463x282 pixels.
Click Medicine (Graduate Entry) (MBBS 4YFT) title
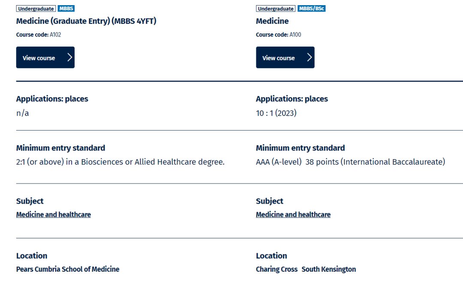[x=86, y=21]
